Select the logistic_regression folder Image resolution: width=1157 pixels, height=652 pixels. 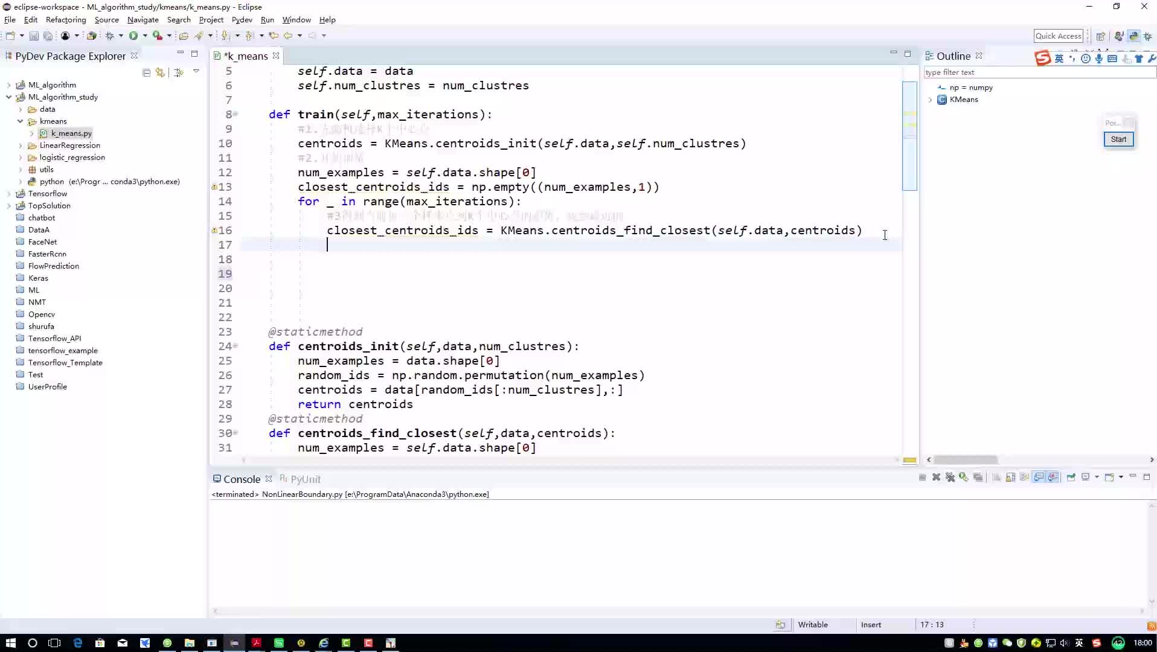click(72, 158)
